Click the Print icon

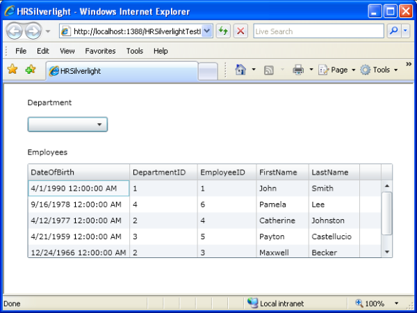[298, 70]
